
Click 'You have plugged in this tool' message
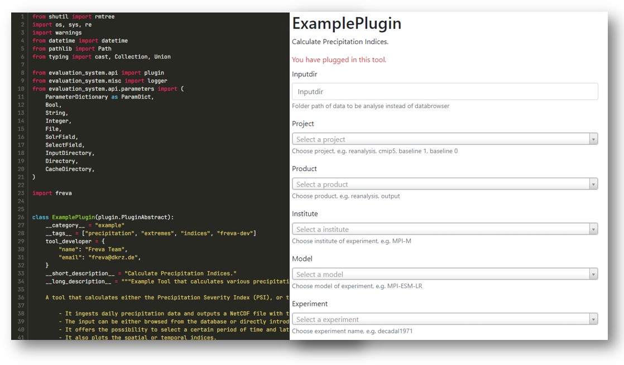pos(339,60)
